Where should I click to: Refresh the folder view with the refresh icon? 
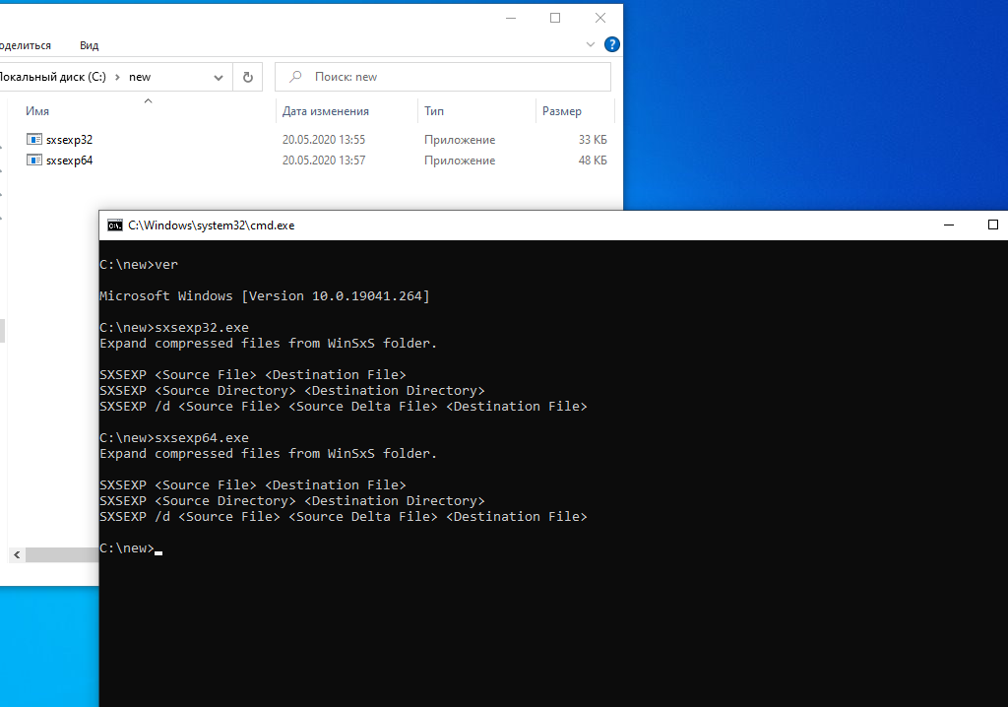[246, 76]
